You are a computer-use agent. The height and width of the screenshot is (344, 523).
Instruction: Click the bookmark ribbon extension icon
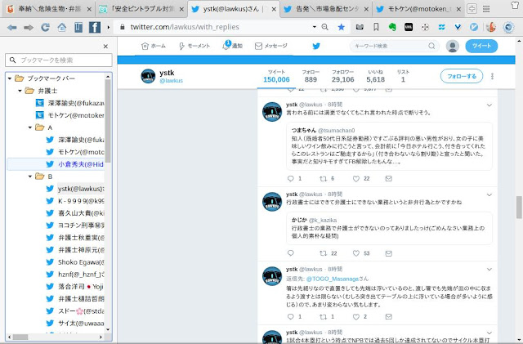pyautogui.click(x=376, y=27)
